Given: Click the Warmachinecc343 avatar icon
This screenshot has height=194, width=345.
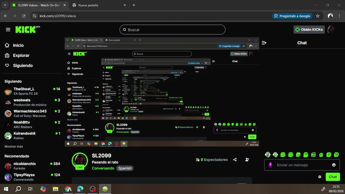Looking at the screenshot, I should 8,113.
